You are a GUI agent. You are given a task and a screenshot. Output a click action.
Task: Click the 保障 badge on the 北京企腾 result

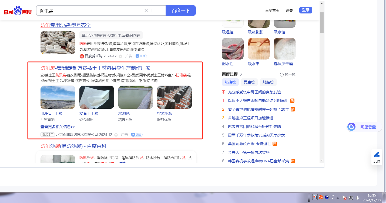137,135
